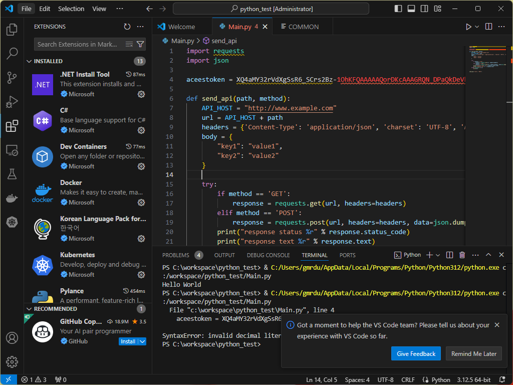Screen dimensions: 513x385
Task: Split the editor right
Action: tap(488, 27)
